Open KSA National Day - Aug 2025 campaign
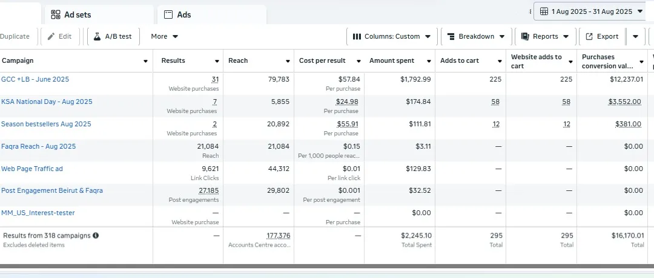Image resolution: width=654 pixels, height=278 pixels. (x=47, y=102)
